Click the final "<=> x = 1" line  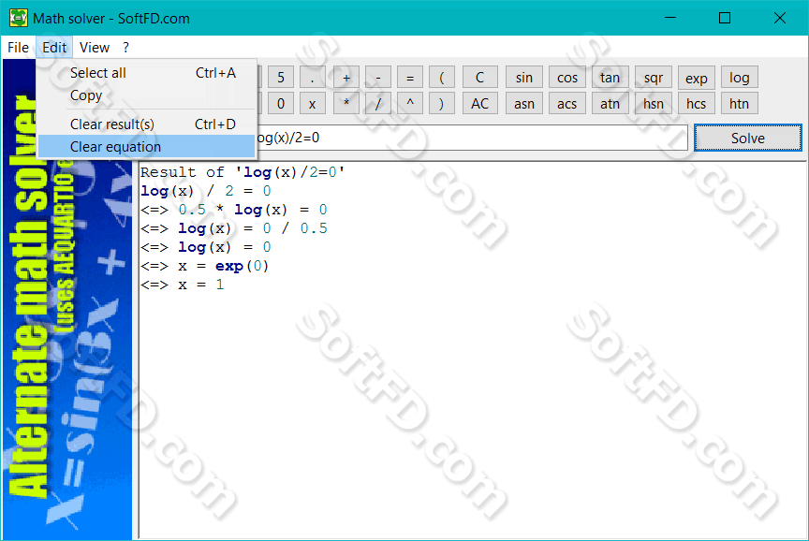point(183,285)
